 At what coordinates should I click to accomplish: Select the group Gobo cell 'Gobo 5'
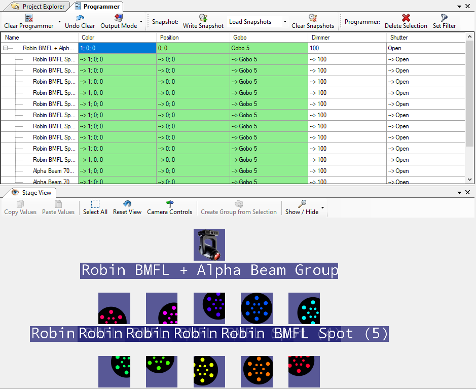coord(269,48)
